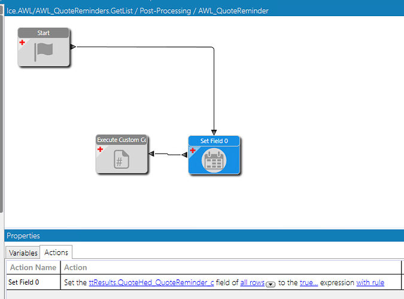Switch to the Variables tab
The width and height of the screenshot is (404, 299).
[x=23, y=252]
